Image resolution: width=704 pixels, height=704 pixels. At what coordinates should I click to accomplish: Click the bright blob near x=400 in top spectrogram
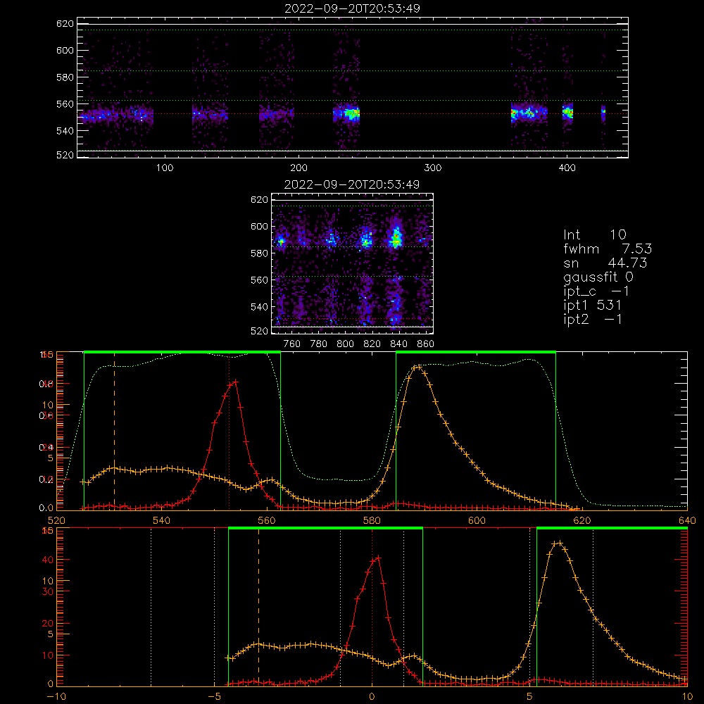[568, 111]
